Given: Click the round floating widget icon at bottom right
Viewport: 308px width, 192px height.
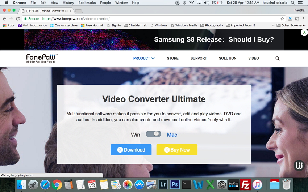Looking at the screenshot, I should click(299, 166).
